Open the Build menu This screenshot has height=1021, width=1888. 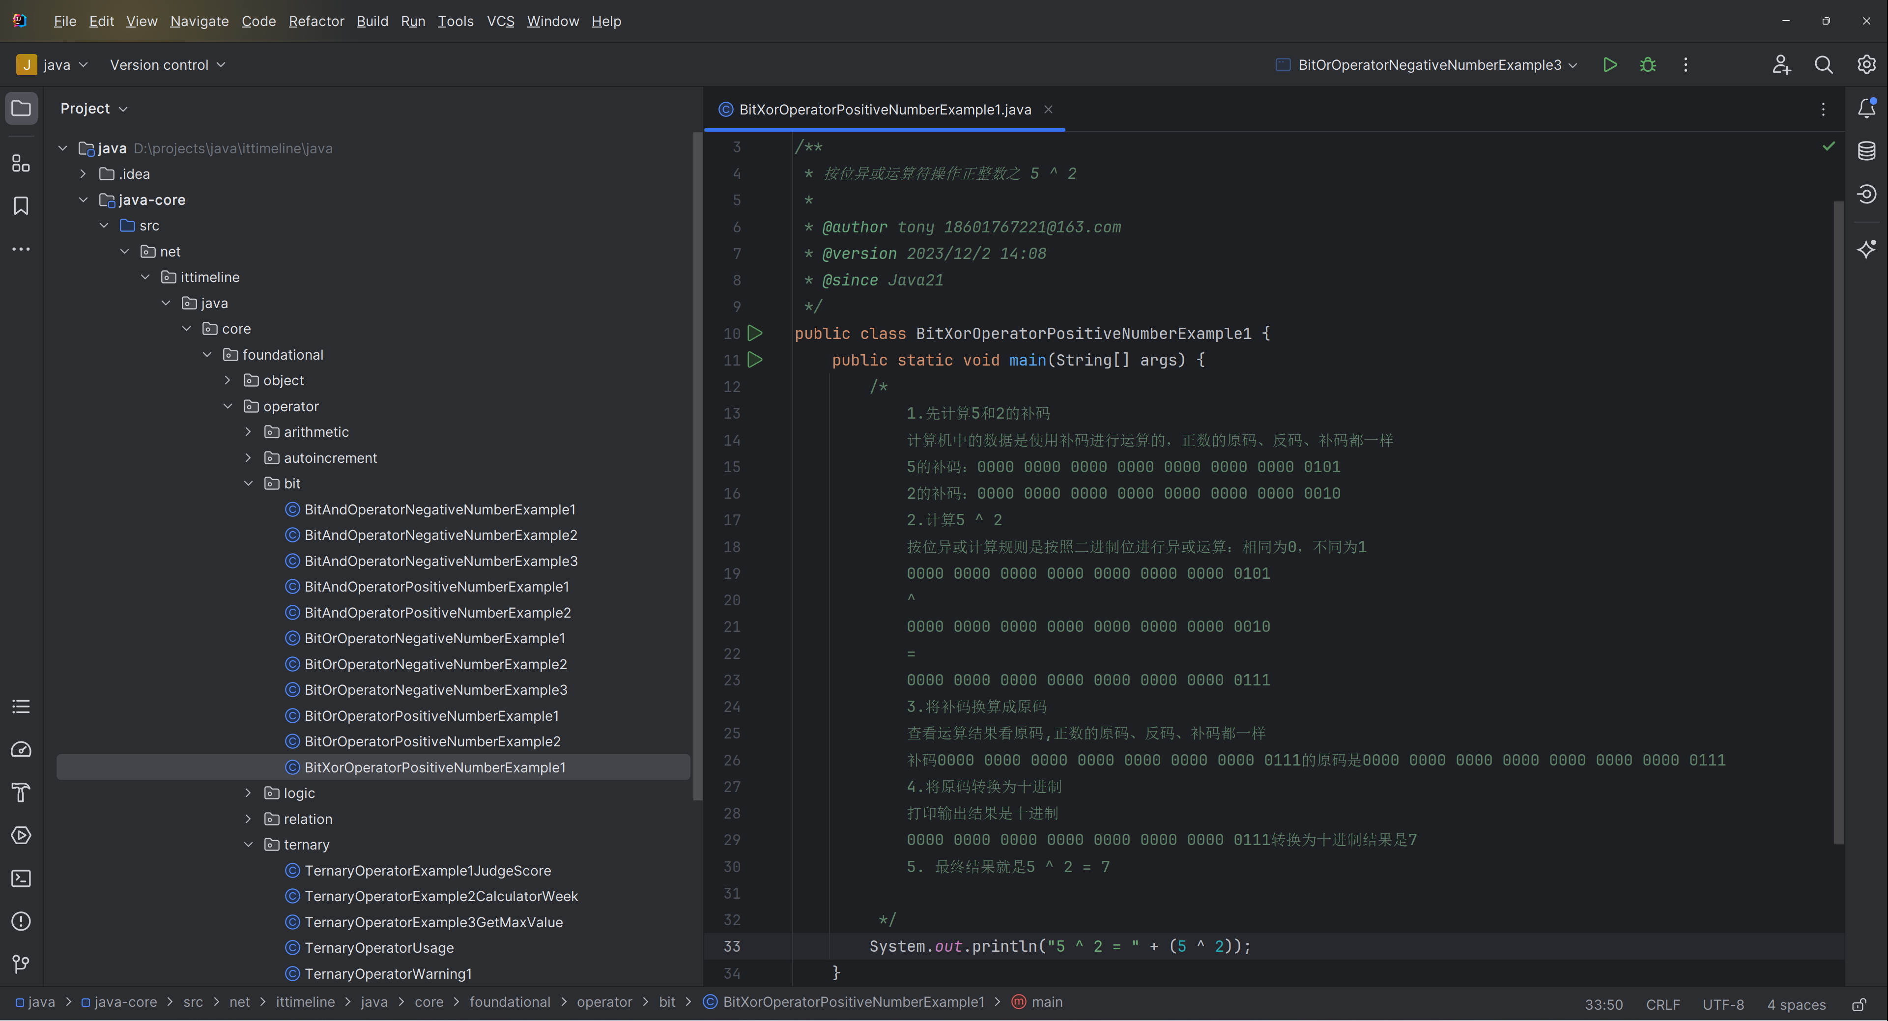[x=372, y=21]
